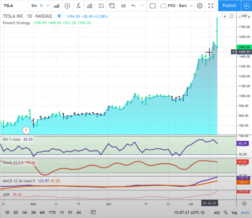Select the 1D date range

[x=7, y=212]
